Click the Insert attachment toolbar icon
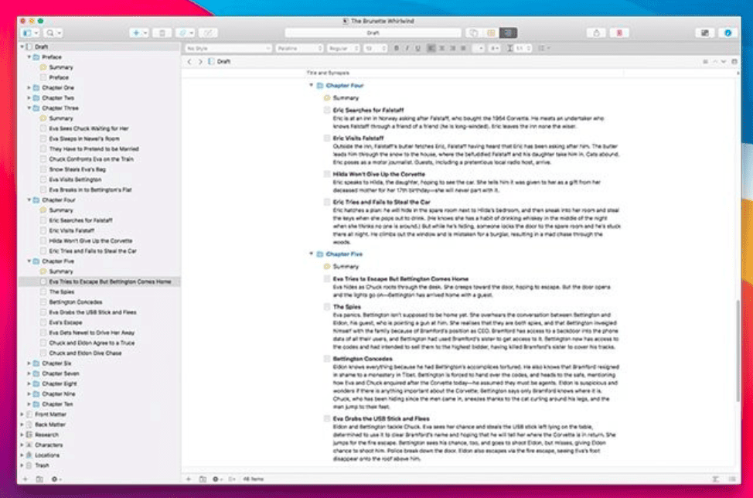Image resolution: width=753 pixels, height=498 pixels. pos(185,32)
